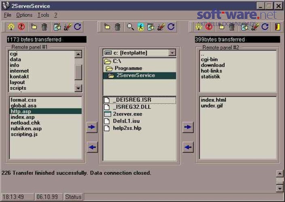The width and height of the screenshot is (285, 202).
Task: Click scrollbar thumb in panel #1 folder list
Action: (78, 72)
